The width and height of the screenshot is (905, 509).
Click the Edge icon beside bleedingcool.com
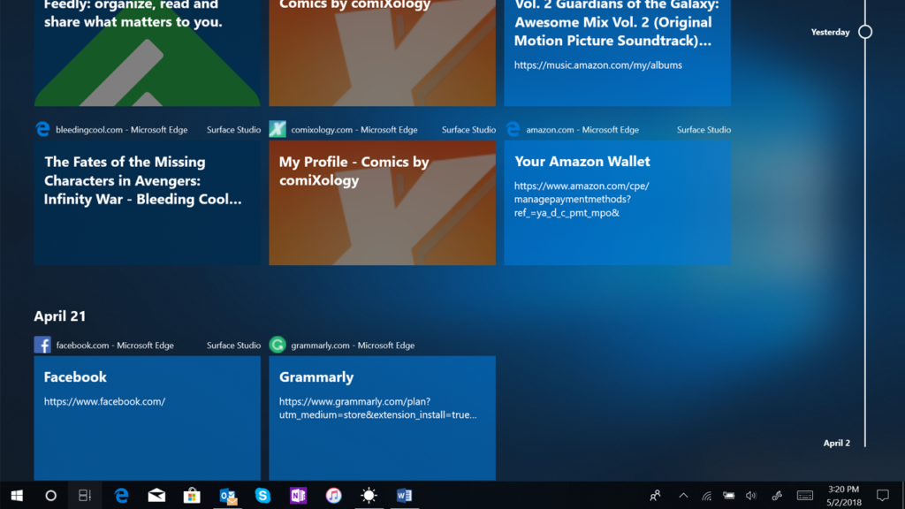pos(42,129)
